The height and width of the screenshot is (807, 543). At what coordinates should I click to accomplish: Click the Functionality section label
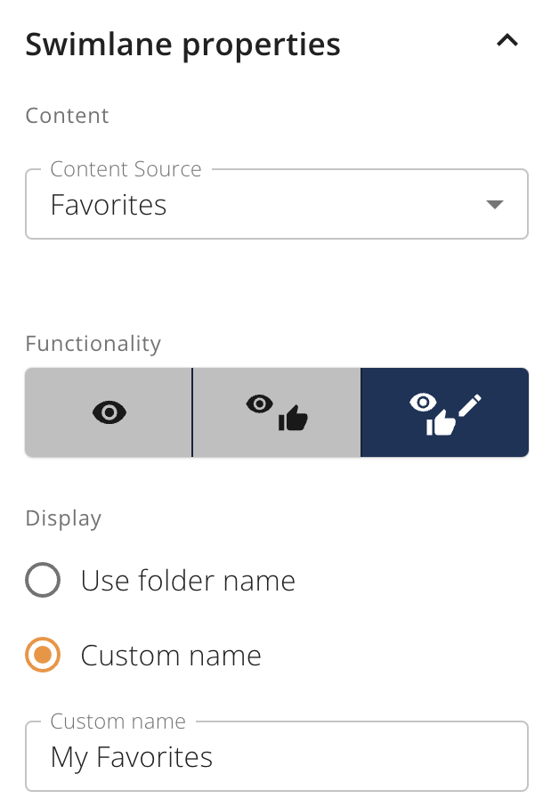[x=93, y=343]
